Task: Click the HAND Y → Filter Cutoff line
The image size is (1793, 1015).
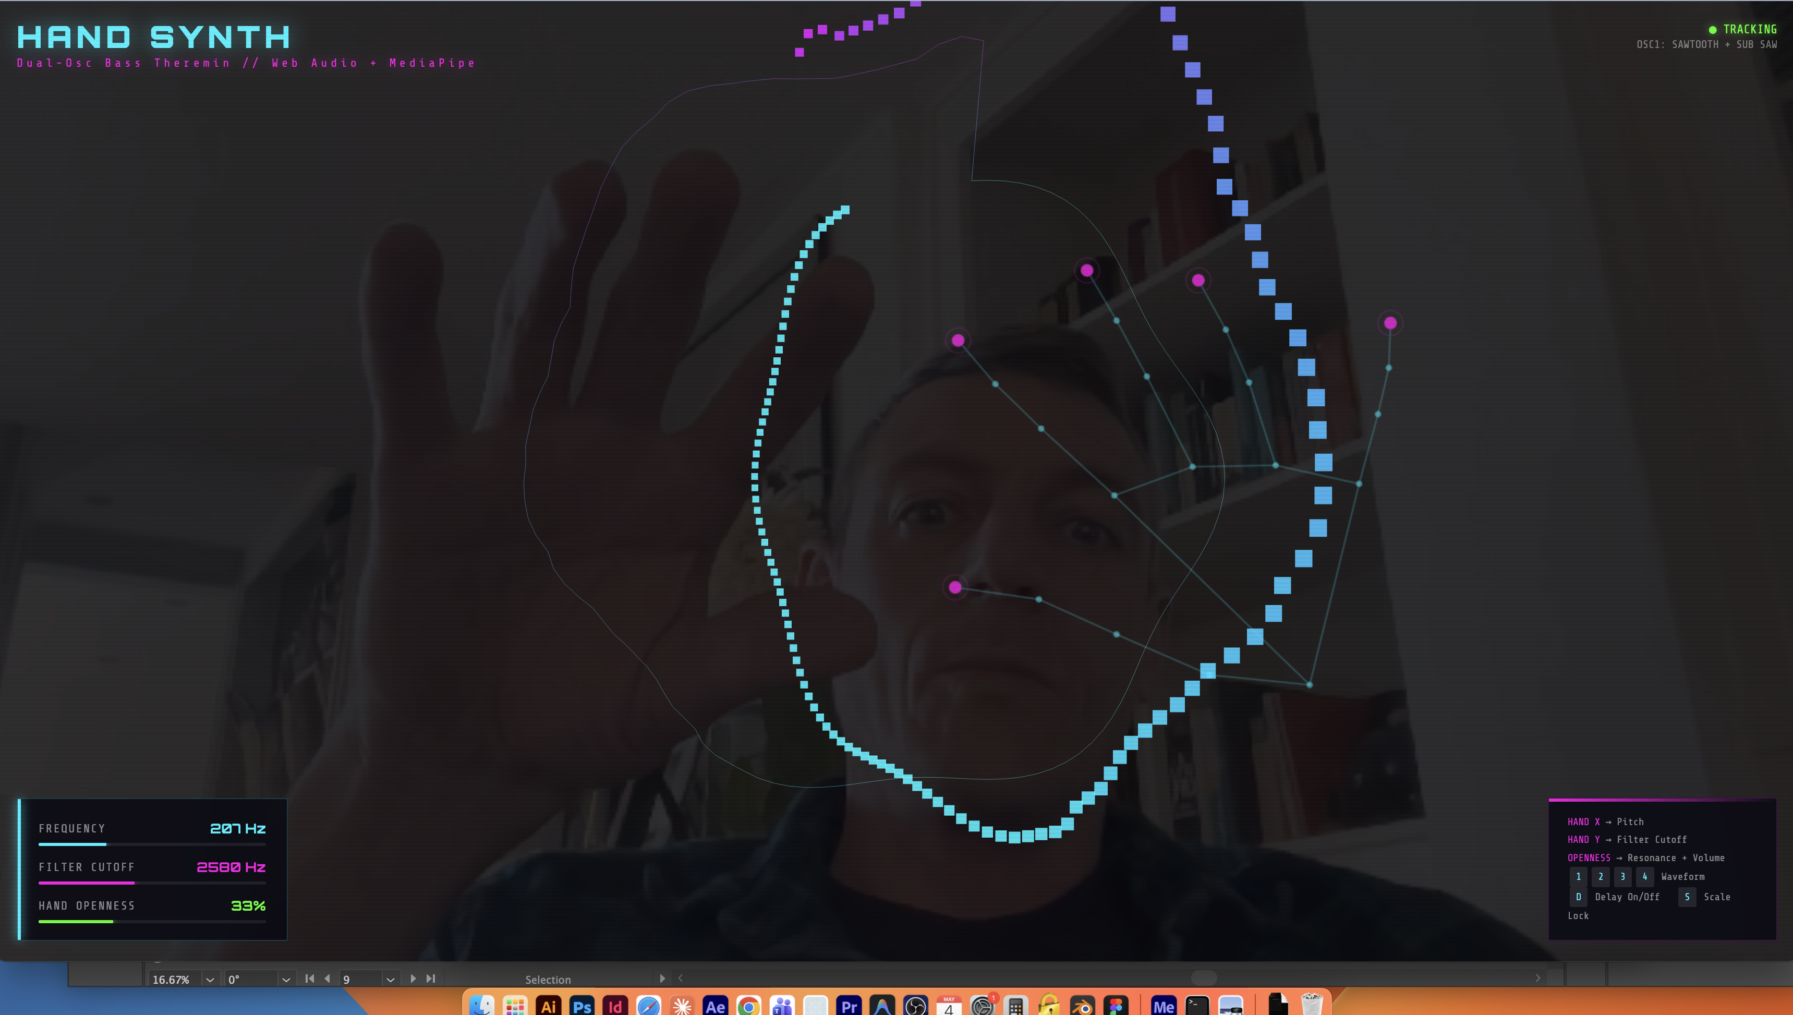Action: 1627,840
